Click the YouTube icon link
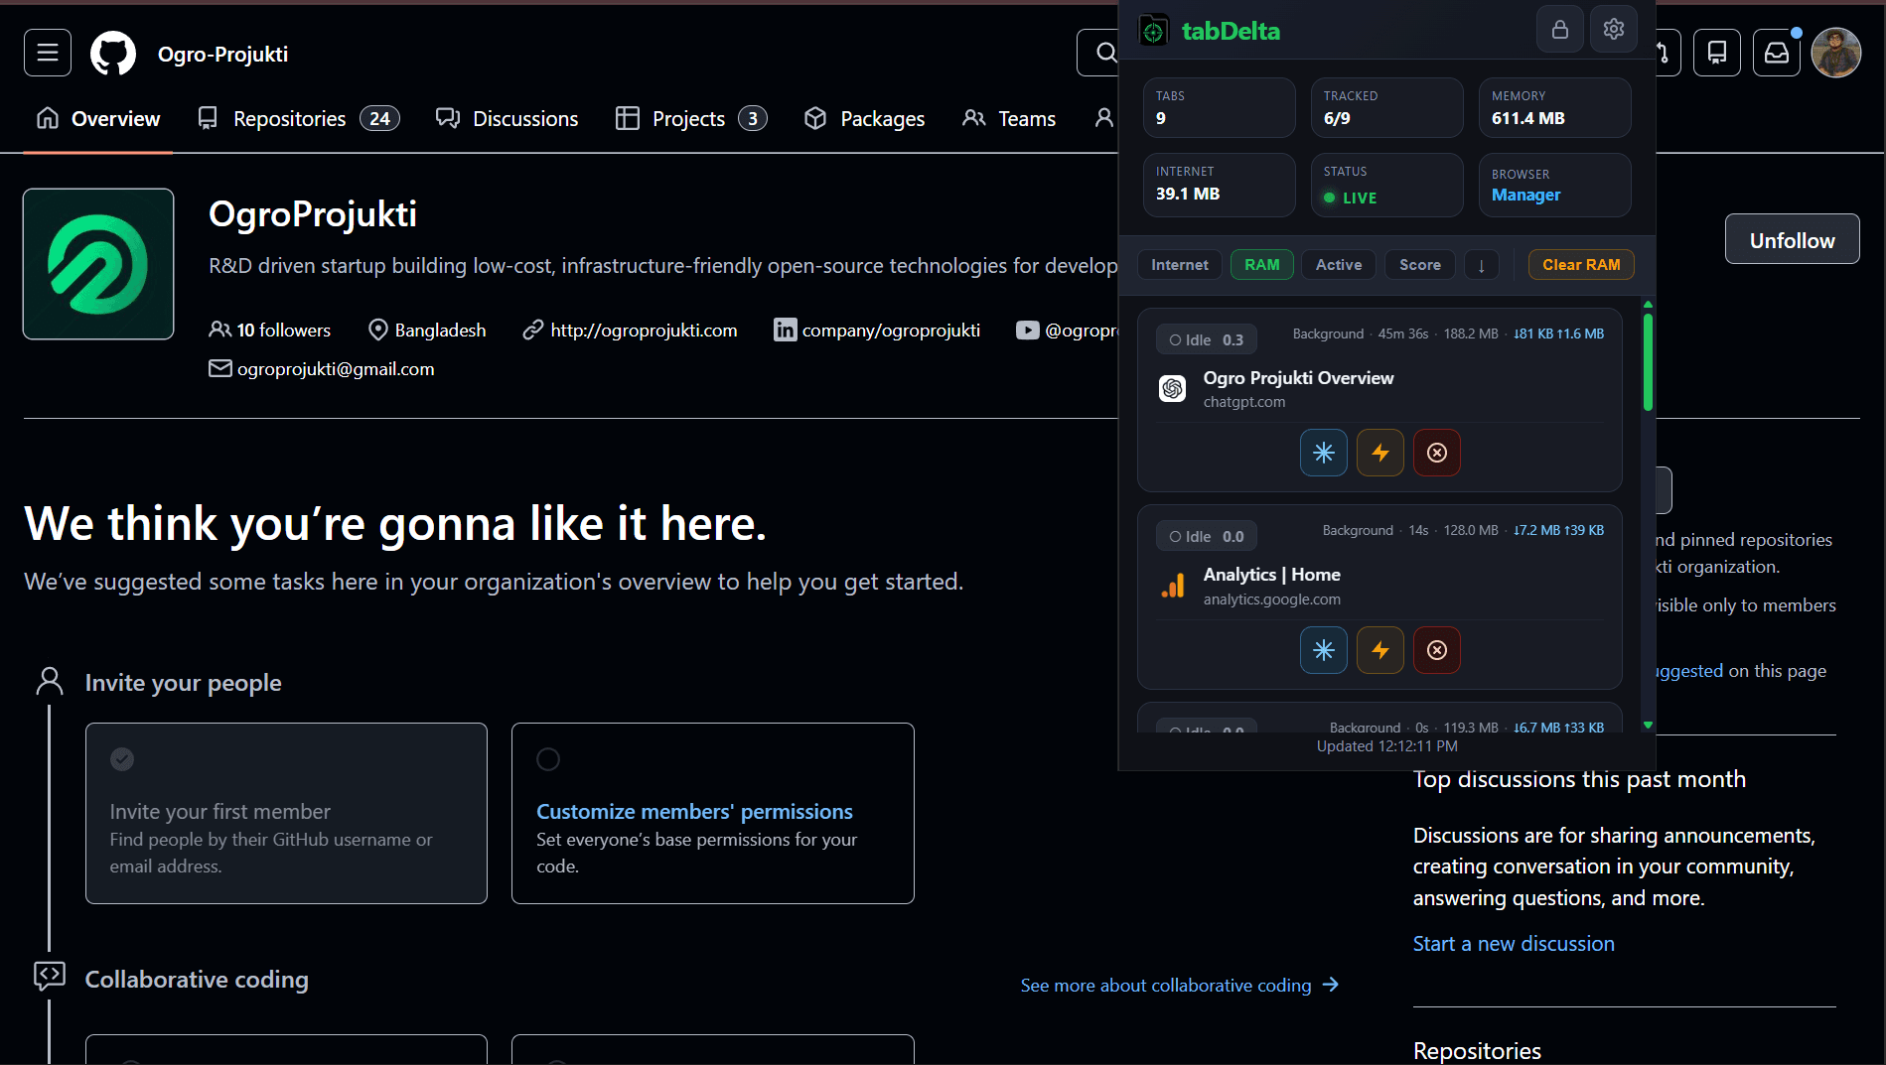Viewport: 1886px width, 1065px height. (1027, 330)
